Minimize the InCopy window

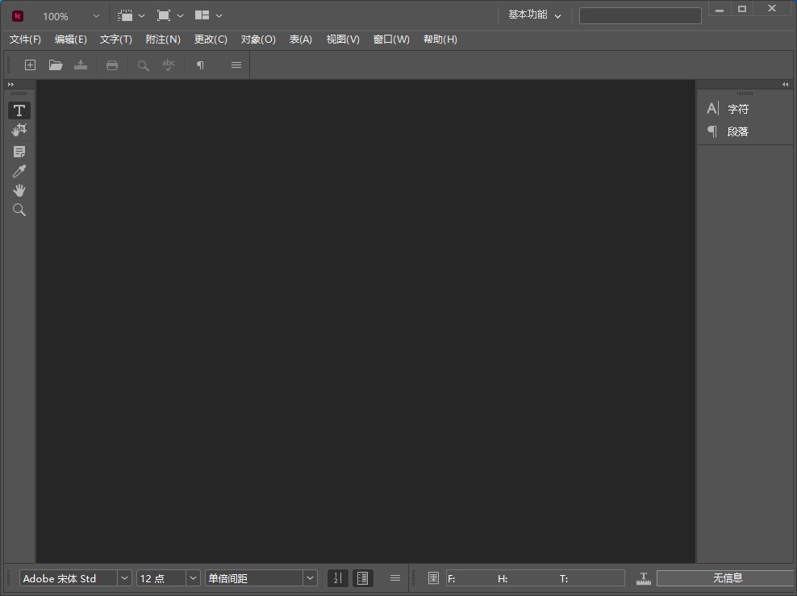720,9
